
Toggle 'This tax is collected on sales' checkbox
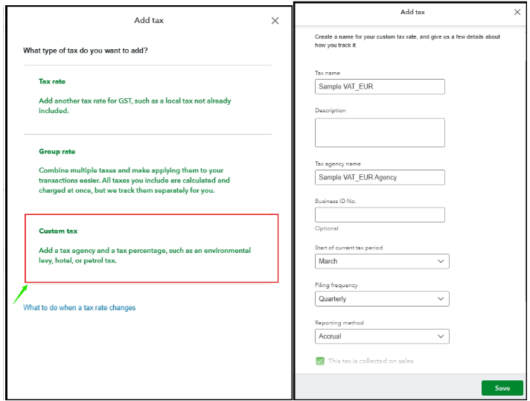[320, 361]
